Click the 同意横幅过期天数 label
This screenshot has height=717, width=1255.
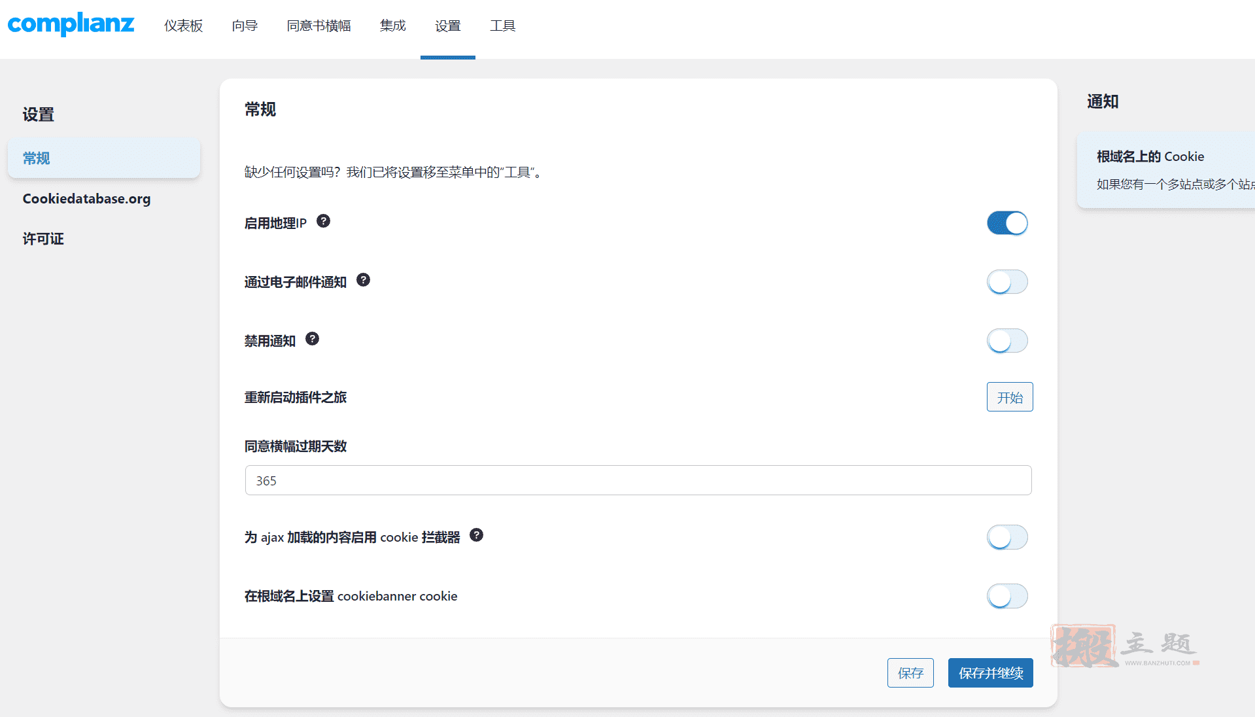tap(296, 446)
